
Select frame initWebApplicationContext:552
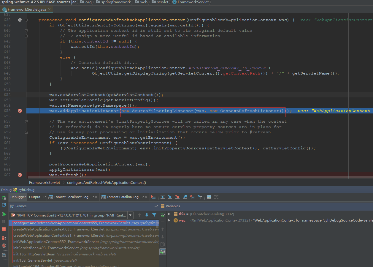pos(84,241)
